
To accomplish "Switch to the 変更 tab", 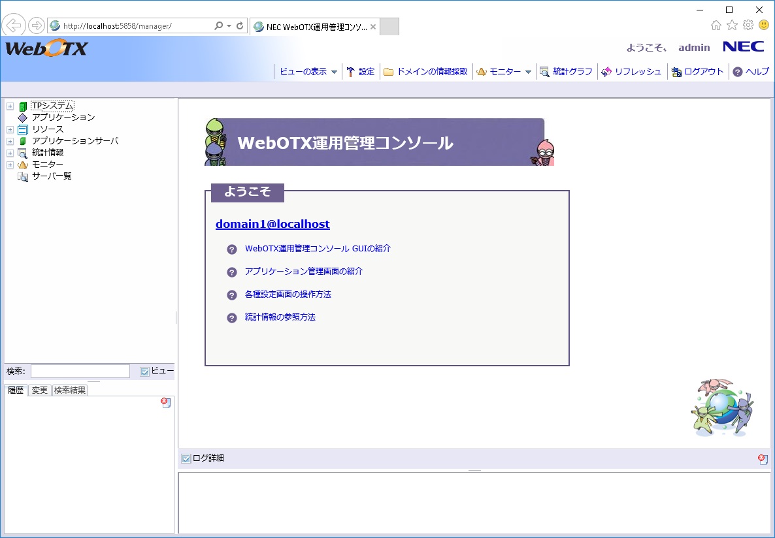I will [40, 390].
